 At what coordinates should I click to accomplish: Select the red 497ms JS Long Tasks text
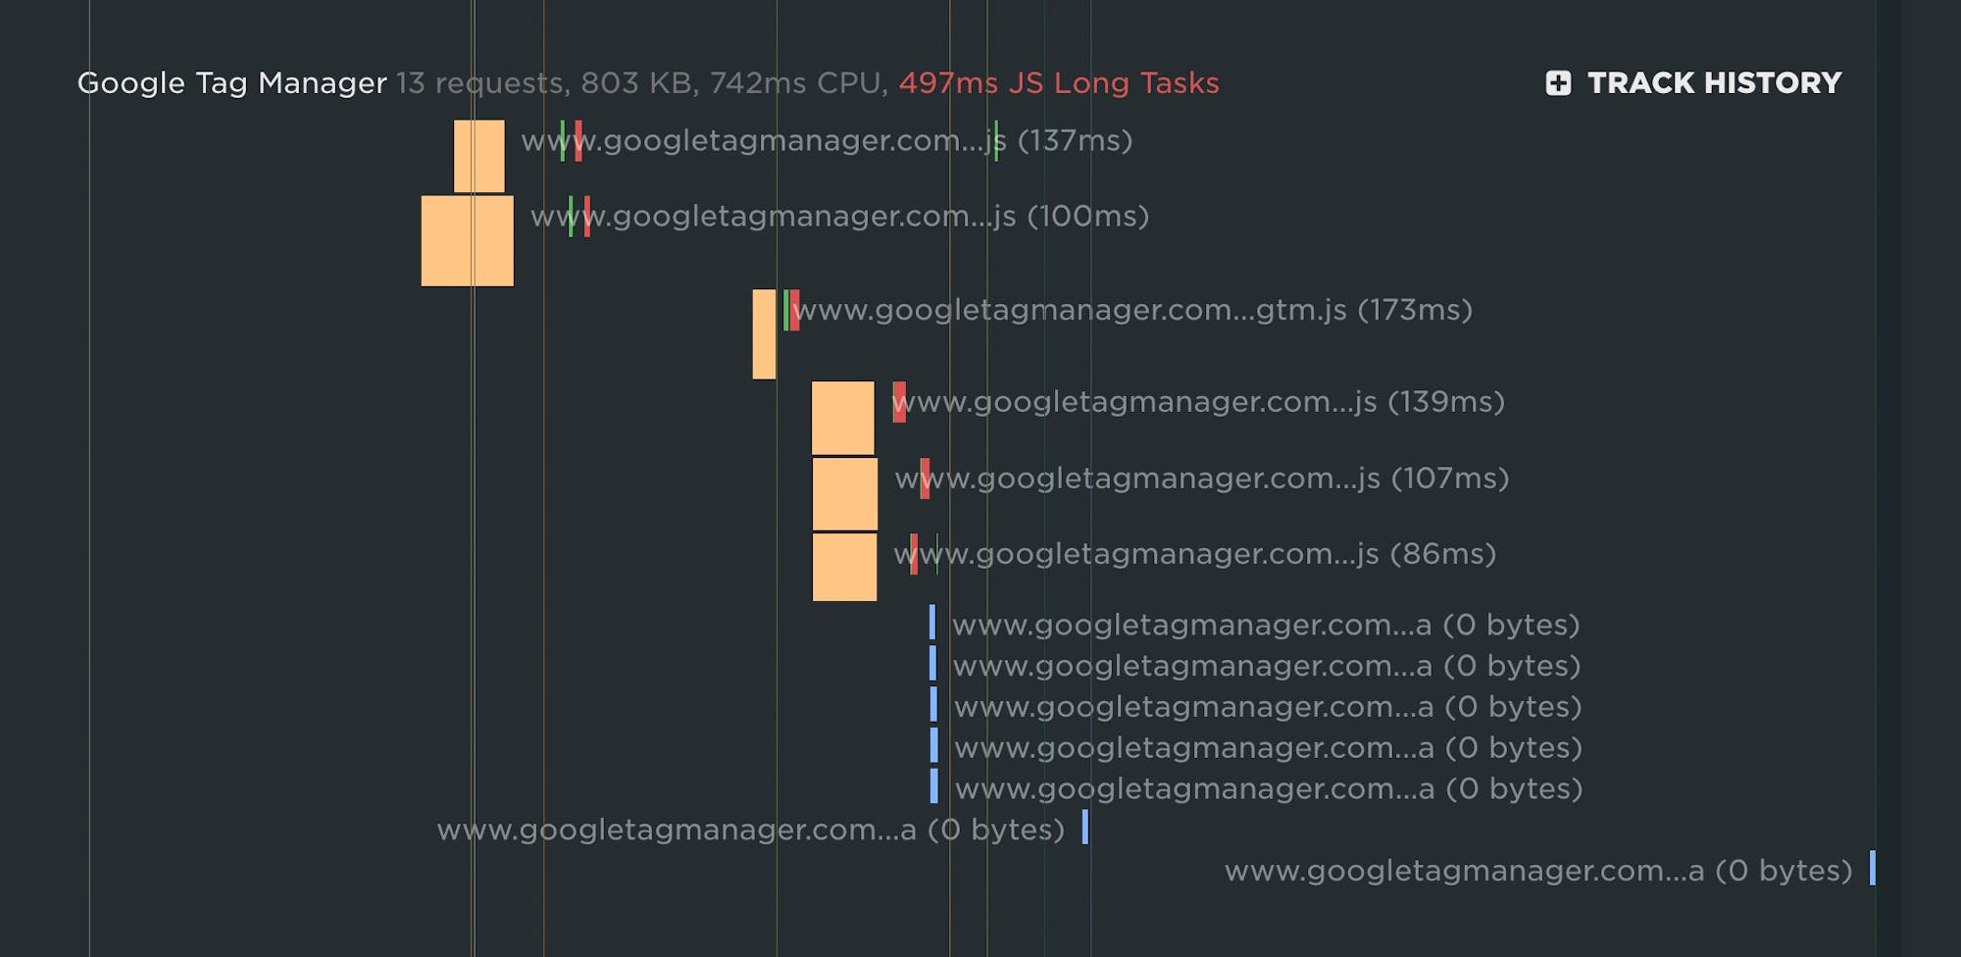click(1059, 83)
